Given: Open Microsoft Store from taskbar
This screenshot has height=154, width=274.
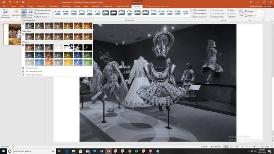Looking at the screenshot, I should pos(80,151).
